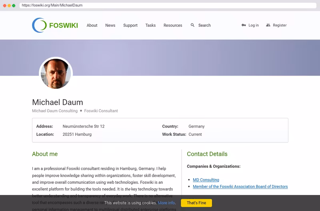This screenshot has height=211, width=320.
Task: Open the MD Consulting link
Action: tap(206, 180)
